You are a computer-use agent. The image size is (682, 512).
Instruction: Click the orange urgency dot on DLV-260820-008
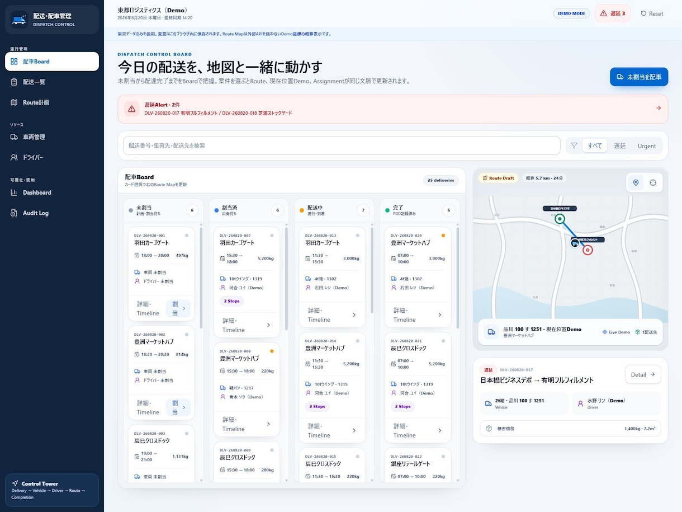[x=272, y=351]
